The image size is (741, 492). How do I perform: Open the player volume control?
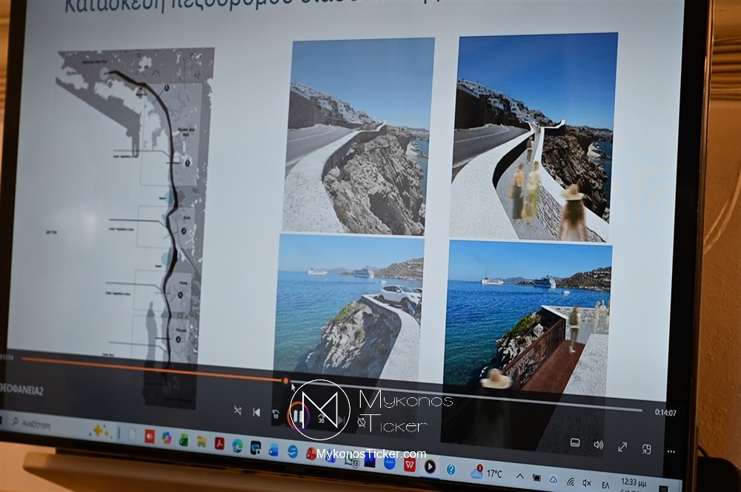[x=598, y=445]
